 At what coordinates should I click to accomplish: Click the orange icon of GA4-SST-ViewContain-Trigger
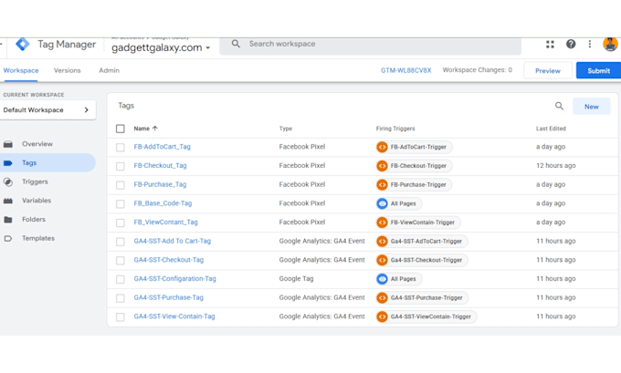click(x=382, y=316)
